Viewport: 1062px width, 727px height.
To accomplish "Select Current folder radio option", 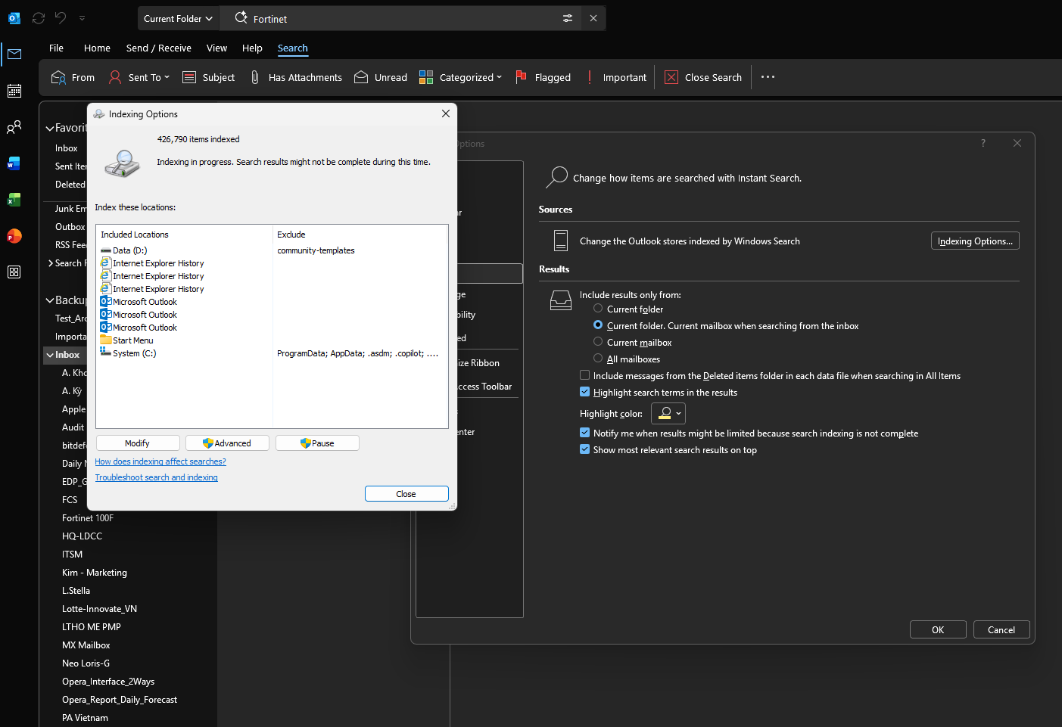I will coord(598,309).
